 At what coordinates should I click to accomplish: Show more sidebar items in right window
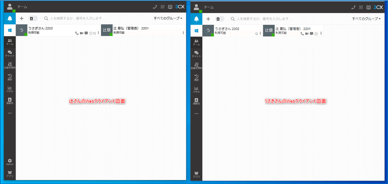(x=196, y=114)
